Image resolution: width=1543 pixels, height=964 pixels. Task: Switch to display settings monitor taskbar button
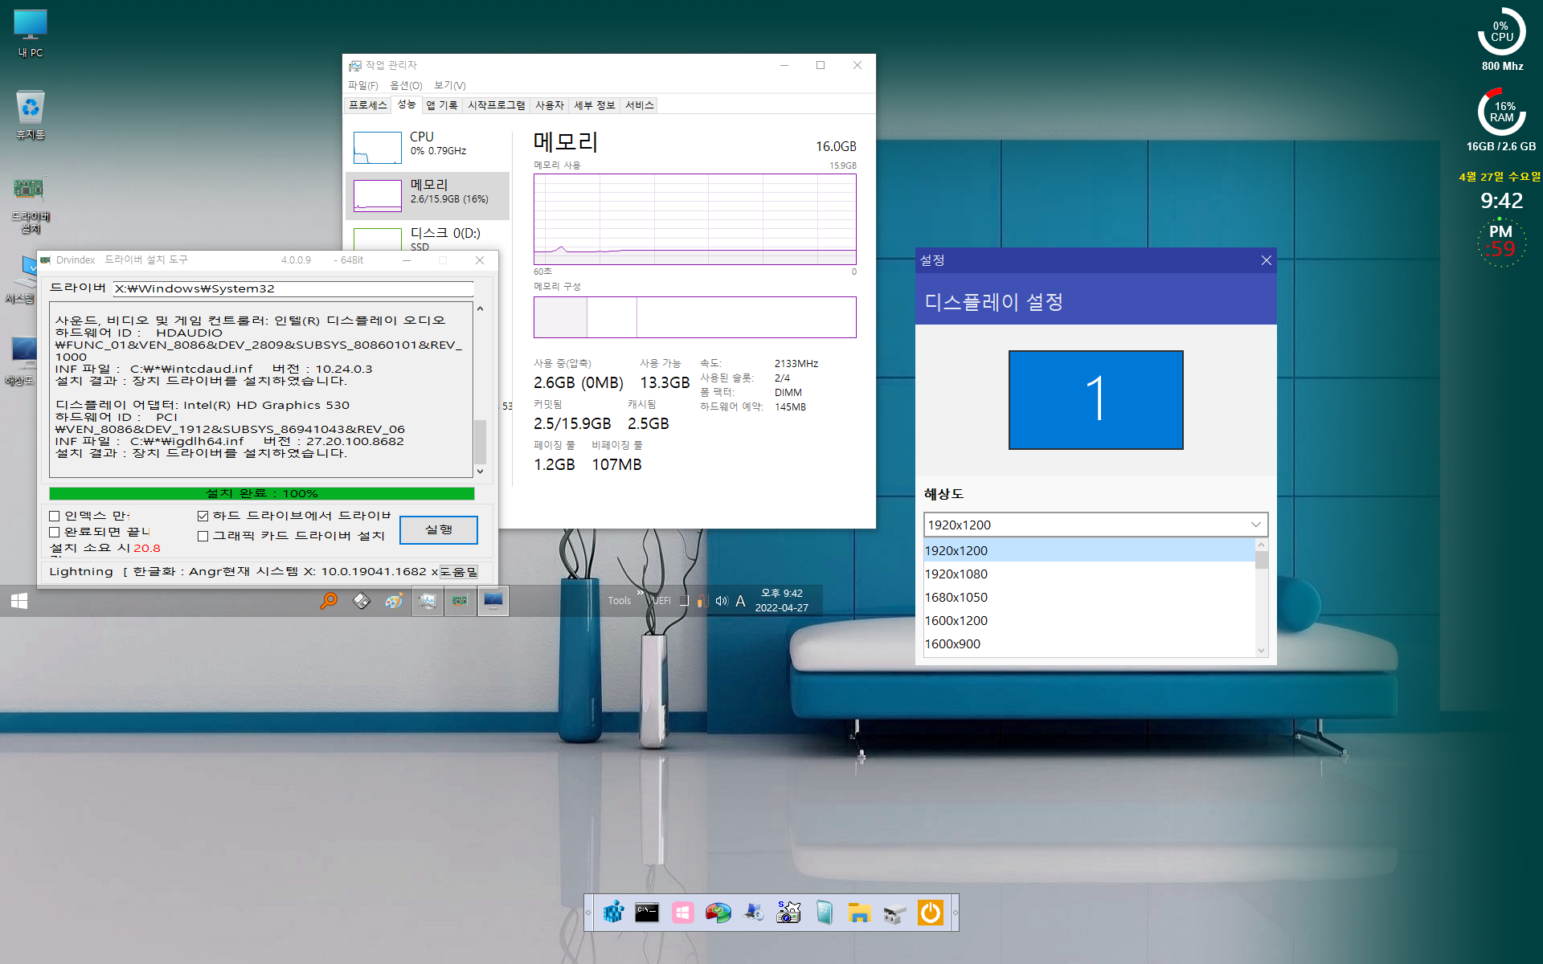493,601
